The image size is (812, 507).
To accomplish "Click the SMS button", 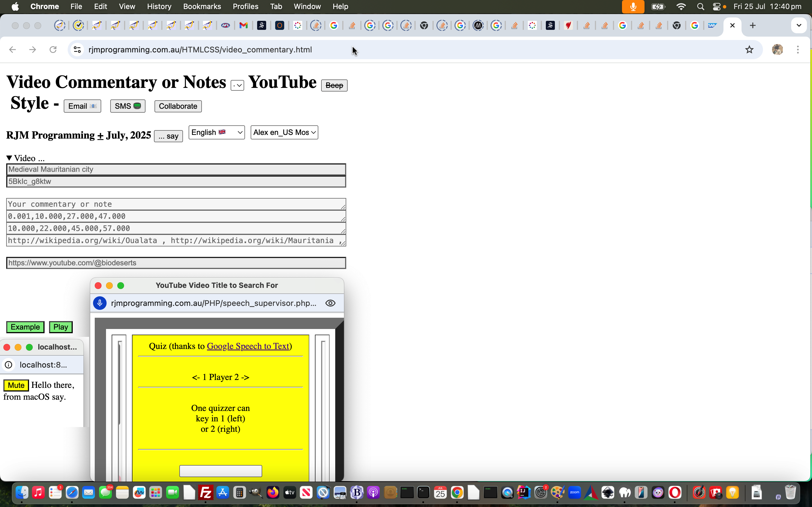I will click(128, 106).
